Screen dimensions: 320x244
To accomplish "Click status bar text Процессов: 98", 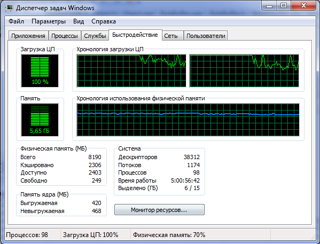I will [27, 235].
